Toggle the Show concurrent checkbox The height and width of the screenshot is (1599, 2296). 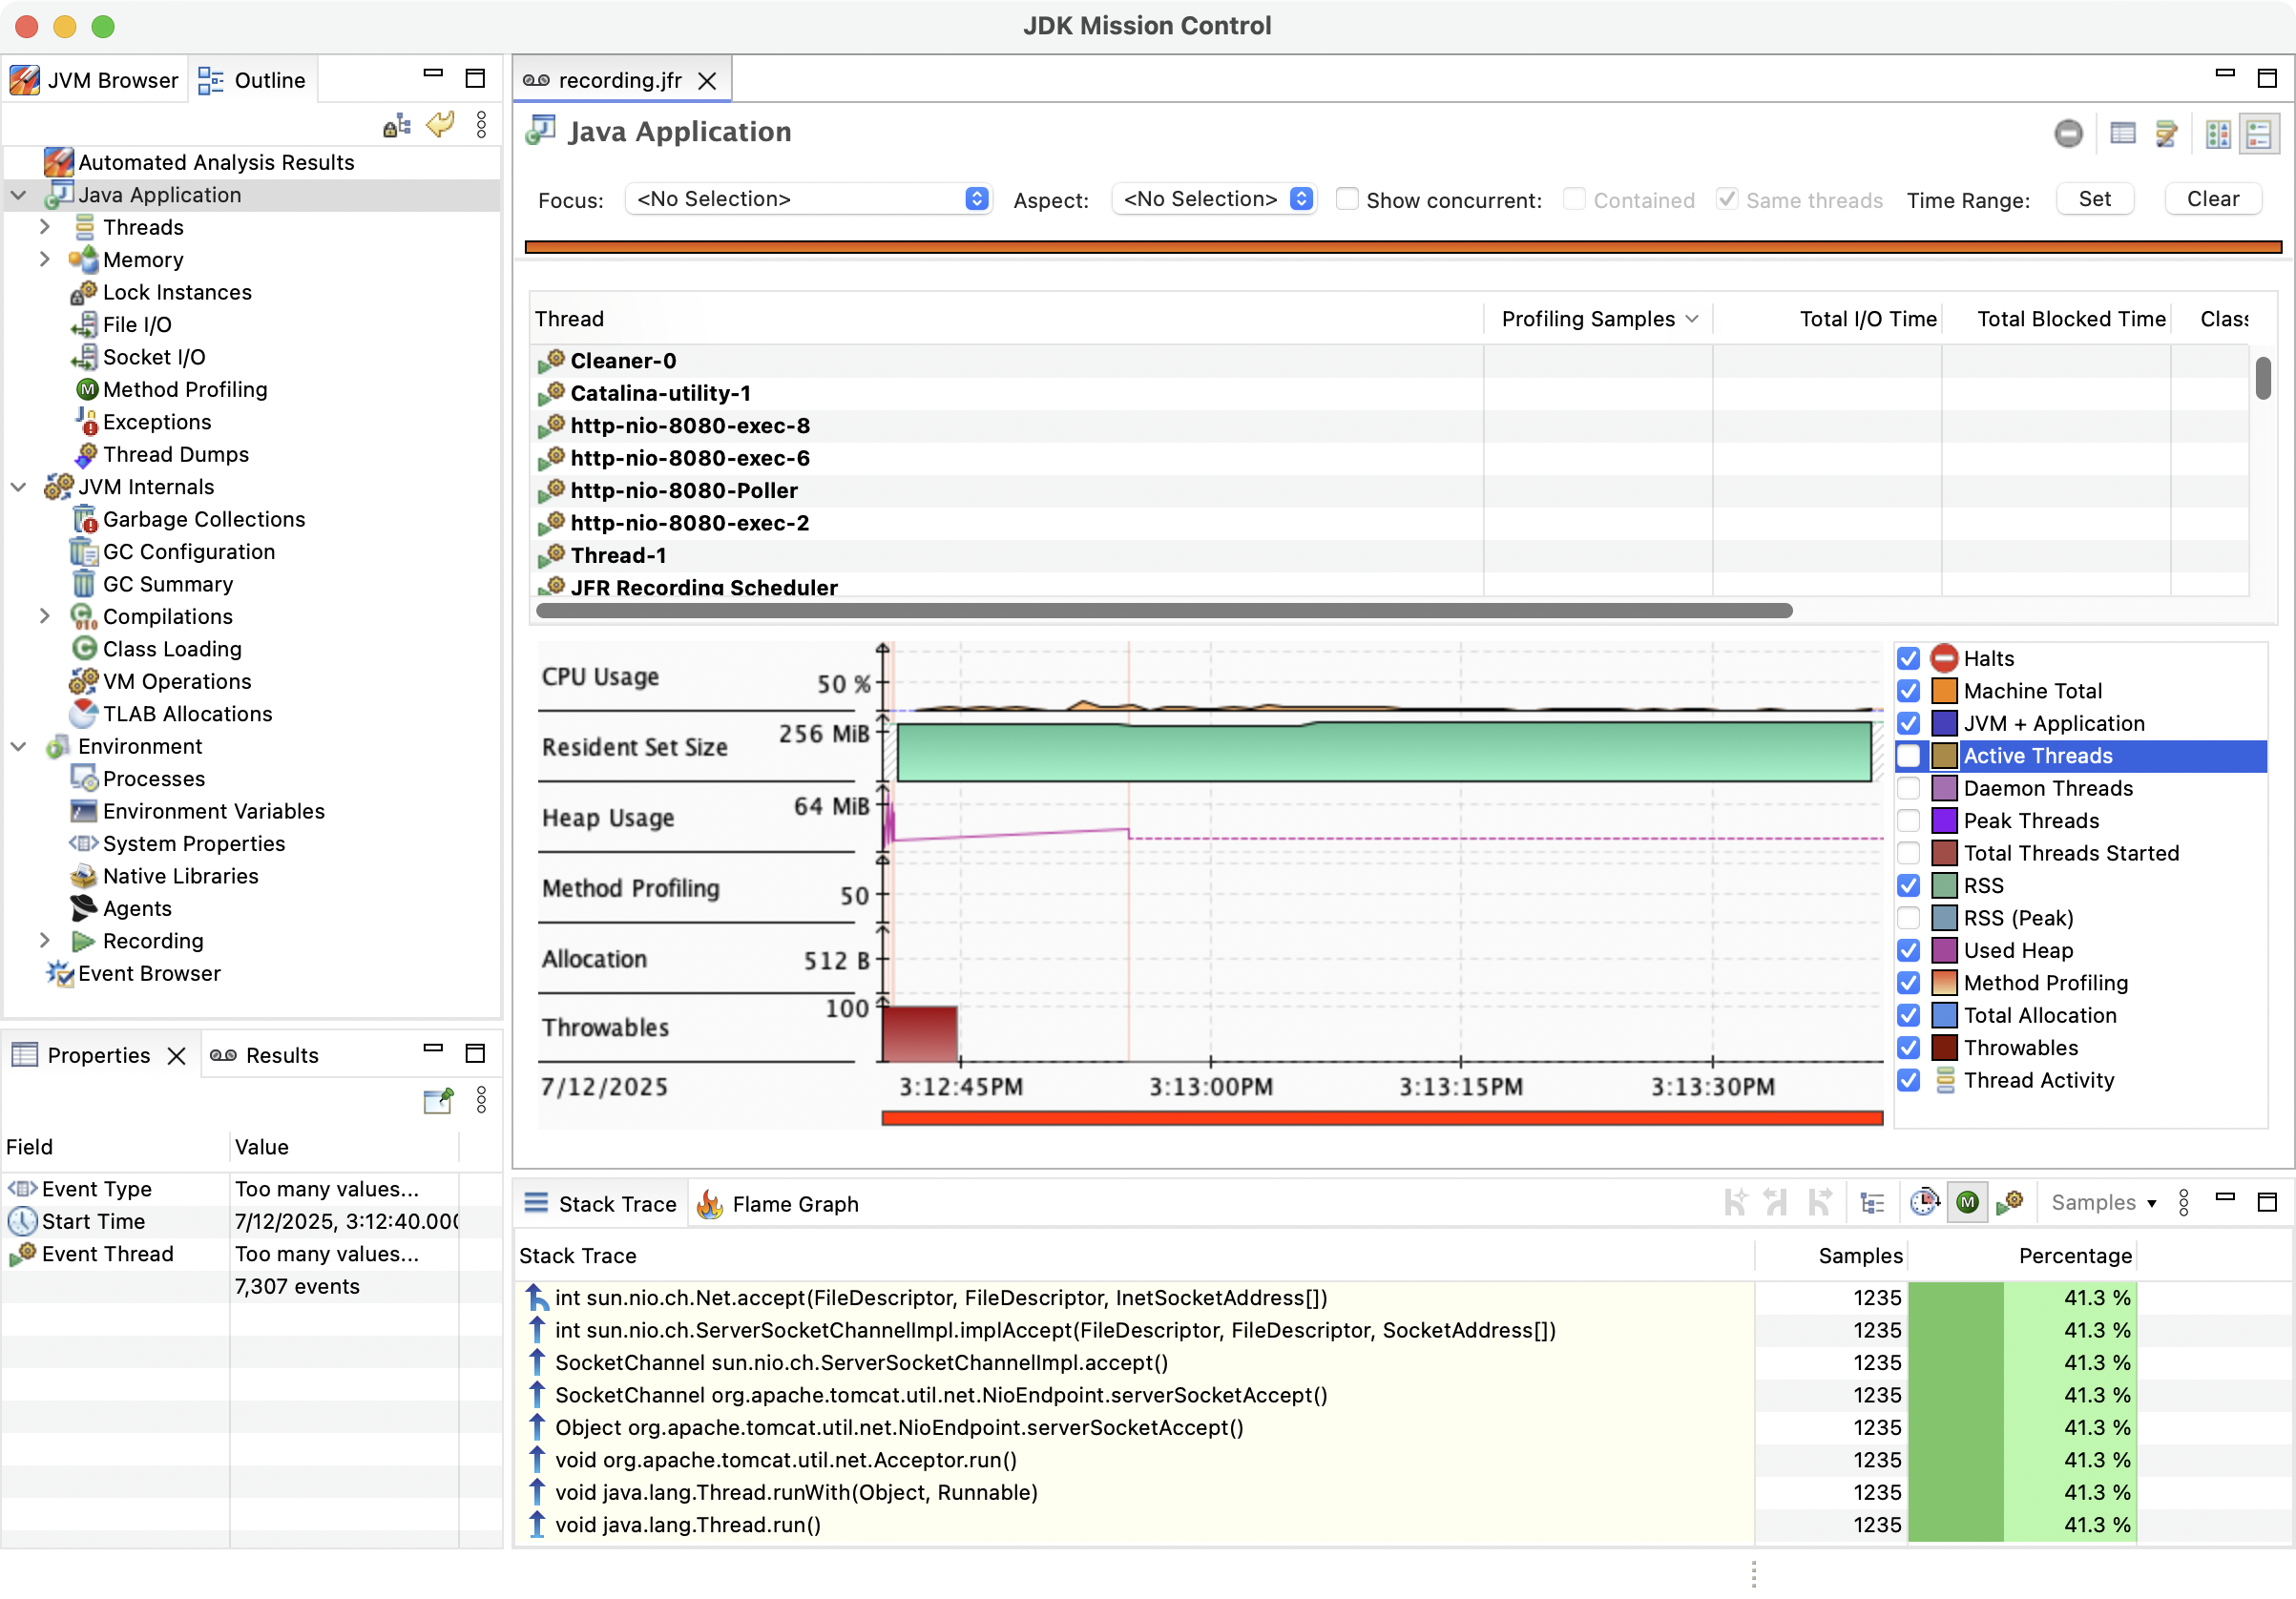[x=1347, y=199]
